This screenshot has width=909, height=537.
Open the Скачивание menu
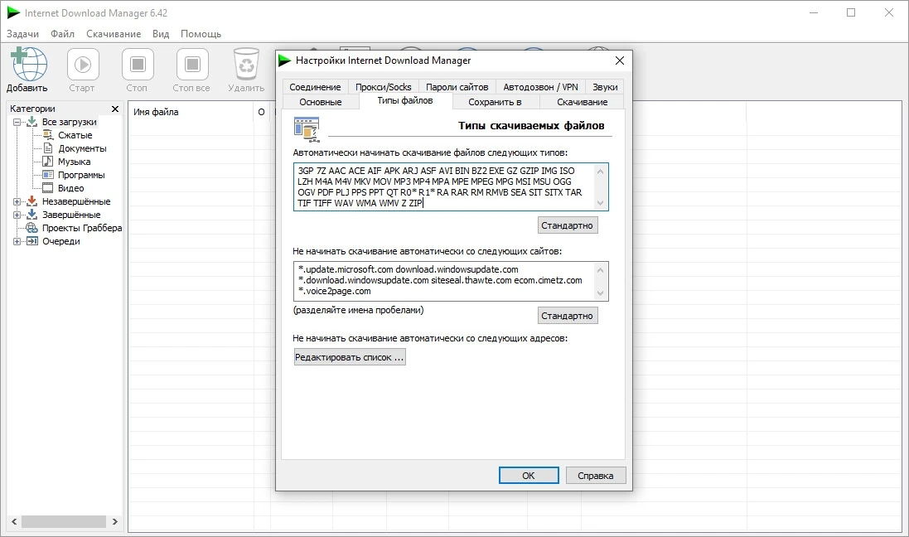[114, 34]
